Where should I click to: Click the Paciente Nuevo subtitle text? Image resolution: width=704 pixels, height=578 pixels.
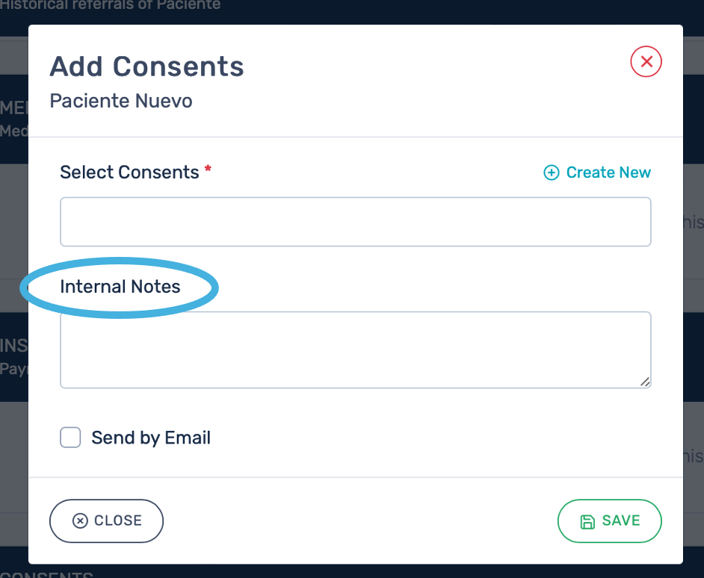click(121, 101)
